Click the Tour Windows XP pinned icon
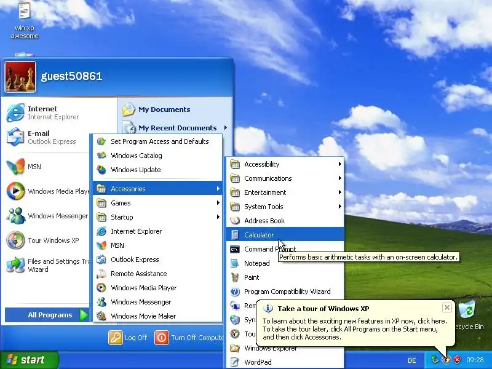Image resolution: width=492 pixels, height=369 pixels. (15, 240)
